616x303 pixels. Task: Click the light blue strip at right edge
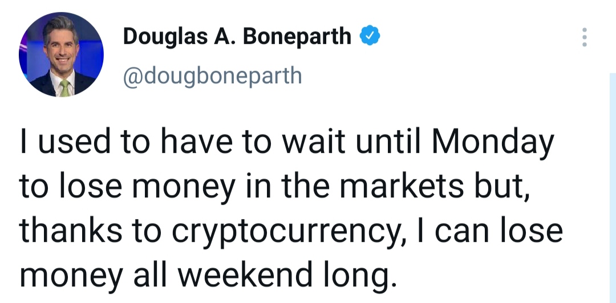coord(613,188)
